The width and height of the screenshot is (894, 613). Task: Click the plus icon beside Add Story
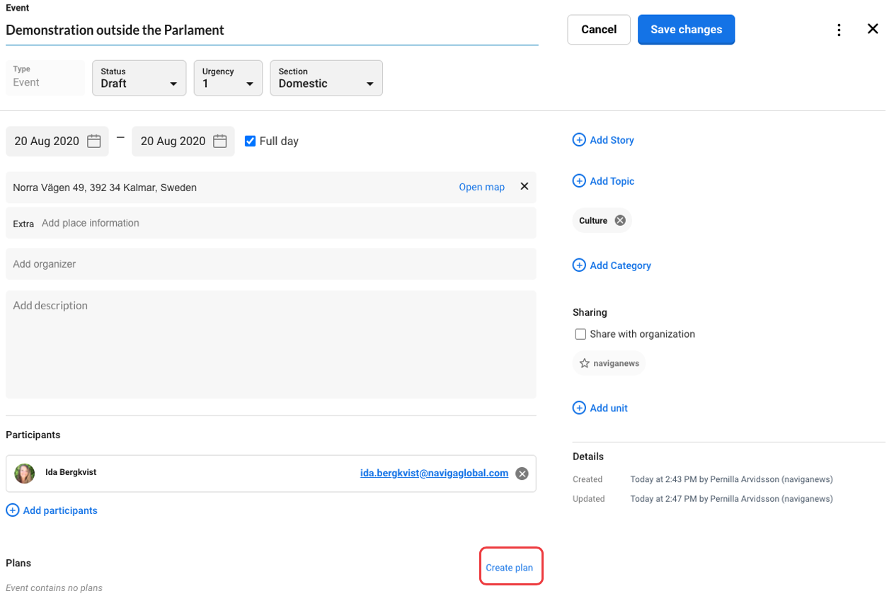tap(579, 139)
